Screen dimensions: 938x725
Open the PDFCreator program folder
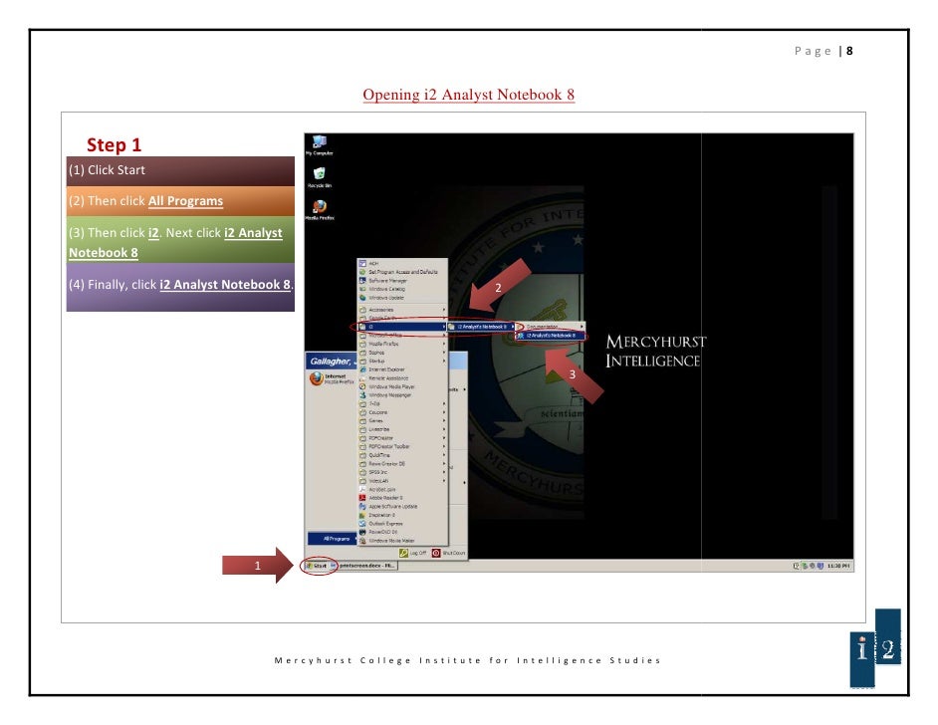point(402,438)
